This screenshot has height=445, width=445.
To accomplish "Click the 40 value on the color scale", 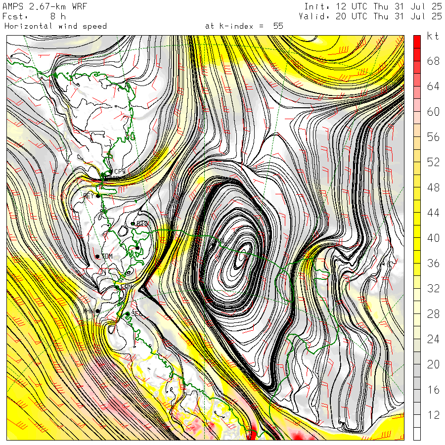I will coord(433,238).
